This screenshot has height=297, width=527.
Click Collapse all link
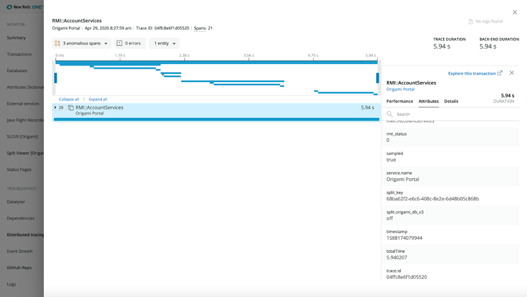[x=69, y=99]
